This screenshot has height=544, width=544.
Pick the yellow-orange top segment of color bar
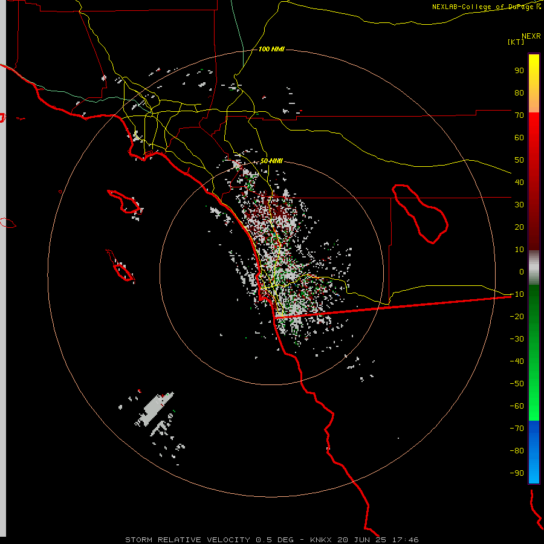[534, 83]
